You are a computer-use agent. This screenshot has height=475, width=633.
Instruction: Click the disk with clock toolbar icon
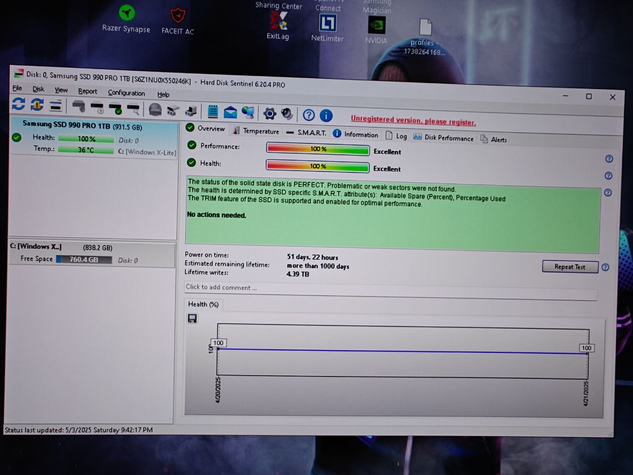pos(97,107)
